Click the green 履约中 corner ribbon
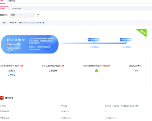This screenshot has height=121, width=152. [143, 32]
